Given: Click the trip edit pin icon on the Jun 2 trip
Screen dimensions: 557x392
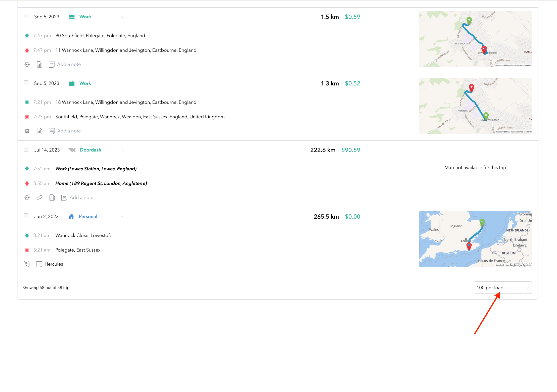Looking at the screenshot, I should (27, 264).
